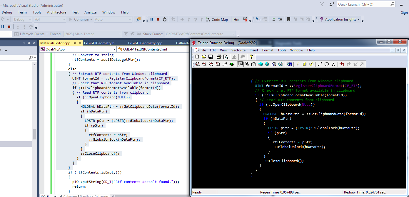This screenshot has height=197, width=409.
Task: Switch to the ExGiGDIGeometry.h tab
Action: tap(99, 43)
